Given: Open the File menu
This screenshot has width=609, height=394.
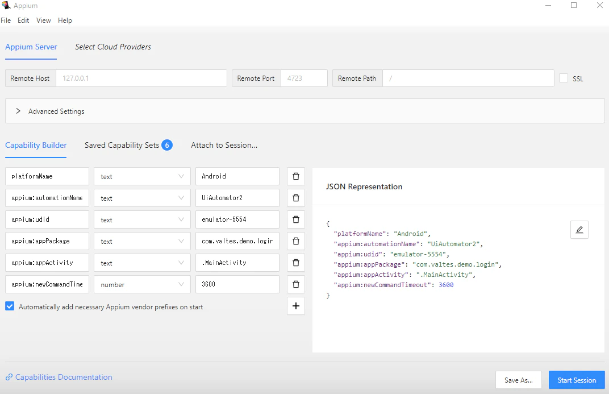Looking at the screenshot, I should tap(6, 20).
